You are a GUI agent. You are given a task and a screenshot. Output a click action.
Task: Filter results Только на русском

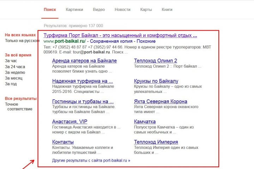(22, 40)
